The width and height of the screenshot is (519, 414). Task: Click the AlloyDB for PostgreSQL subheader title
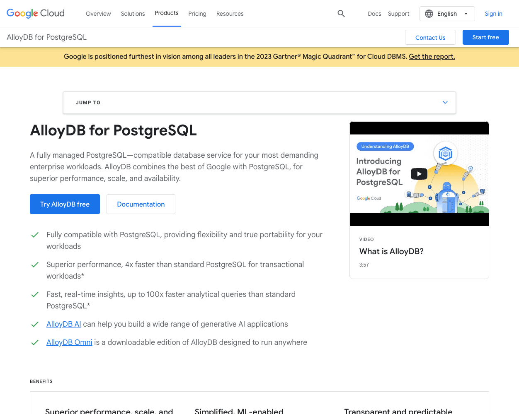point(47,37)
